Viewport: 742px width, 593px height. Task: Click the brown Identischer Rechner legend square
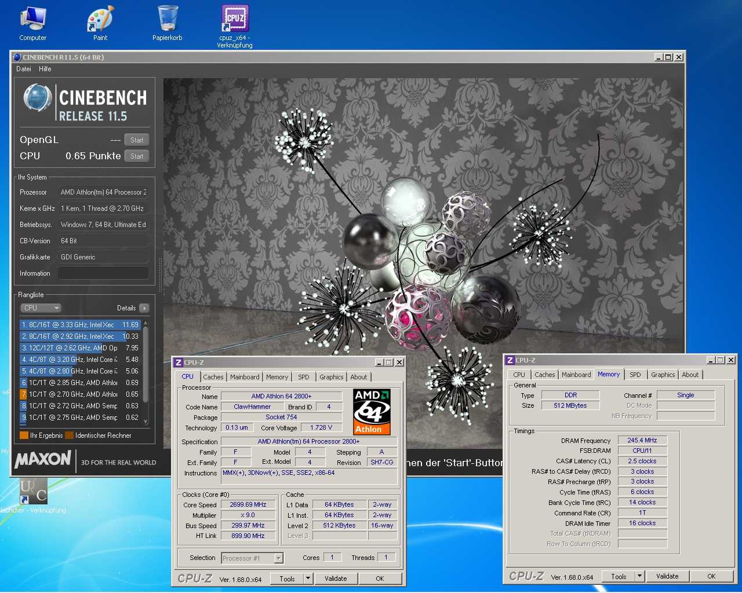coord(69,435)
